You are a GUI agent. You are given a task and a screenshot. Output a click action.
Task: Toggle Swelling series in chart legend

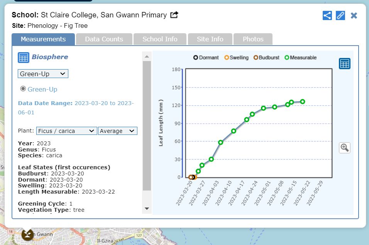click(x=236, y=58)
